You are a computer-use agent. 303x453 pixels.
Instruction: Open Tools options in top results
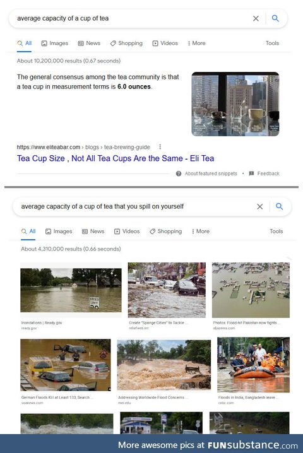tap(272, 44)
